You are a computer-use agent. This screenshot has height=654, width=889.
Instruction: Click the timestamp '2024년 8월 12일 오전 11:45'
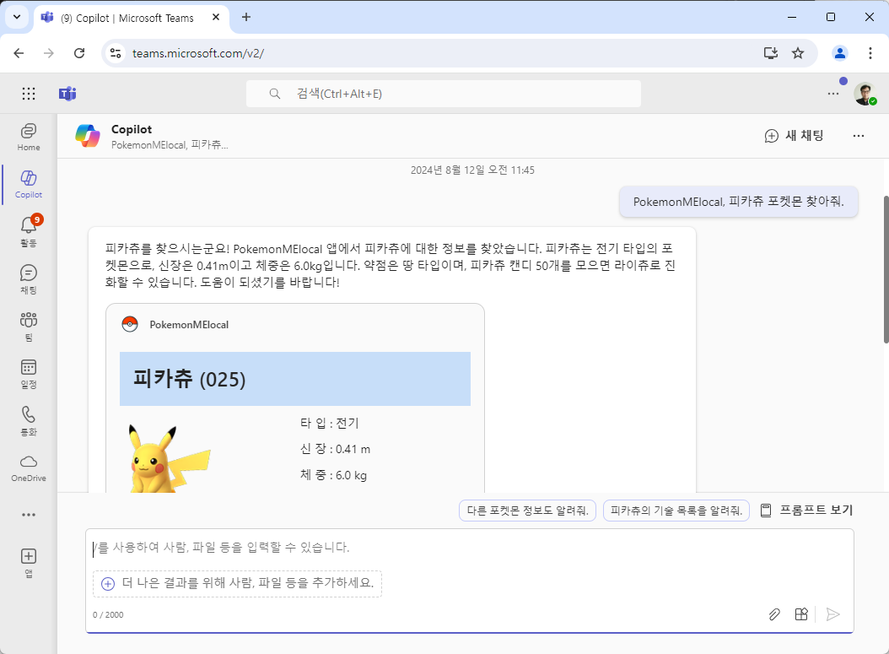472,170
